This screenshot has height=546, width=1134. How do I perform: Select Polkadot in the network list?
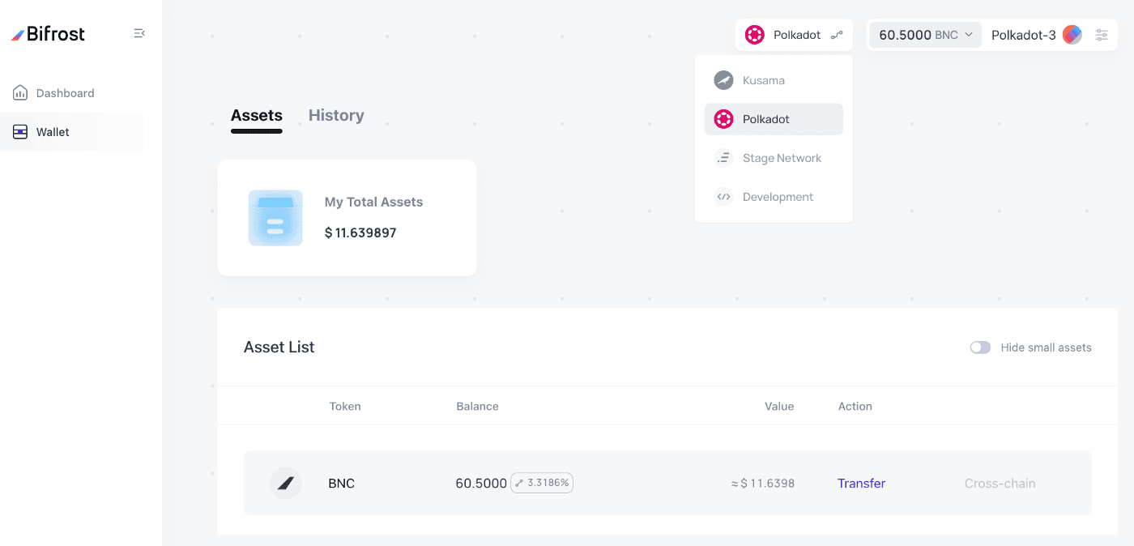click(774, 119)
